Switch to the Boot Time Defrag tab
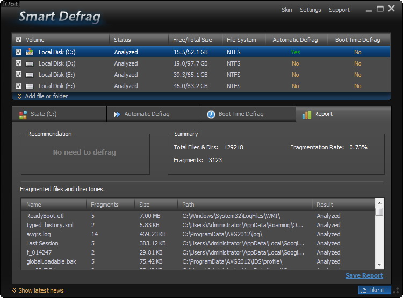Viewport: 403px width, 298px height. 248,114
